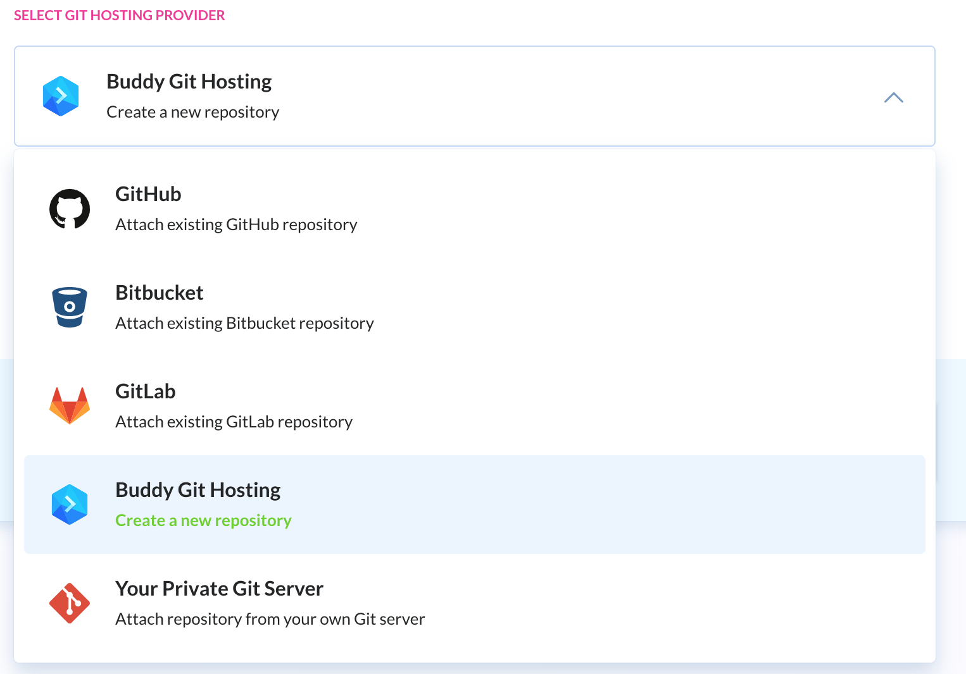Choose Buddy Git Hosting in the options list
966x674 pixels.
click(x=198, y=490)
